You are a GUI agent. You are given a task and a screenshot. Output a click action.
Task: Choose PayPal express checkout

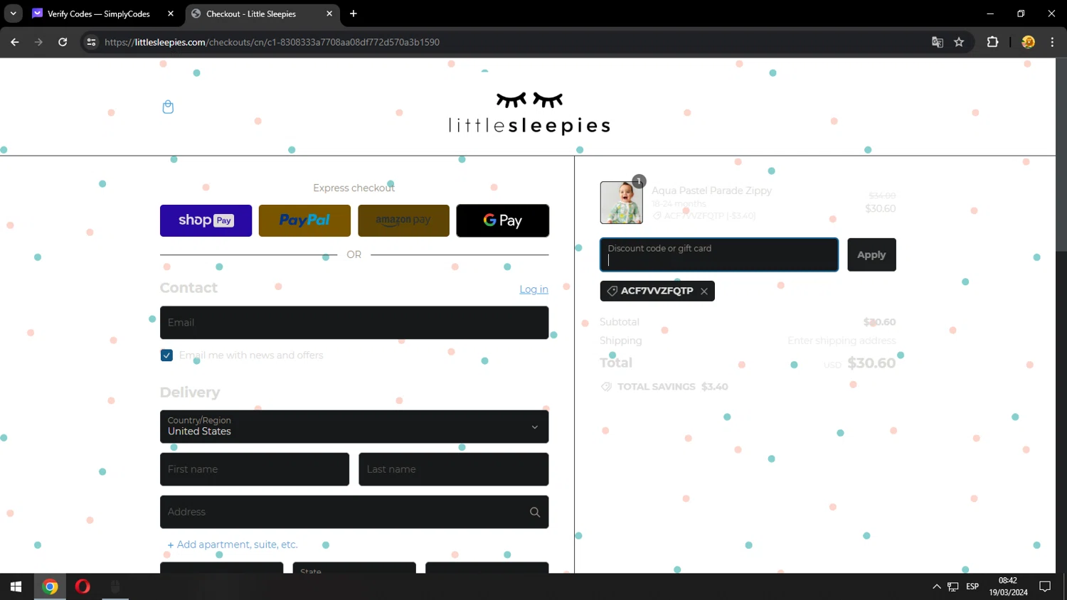[304, 220]
